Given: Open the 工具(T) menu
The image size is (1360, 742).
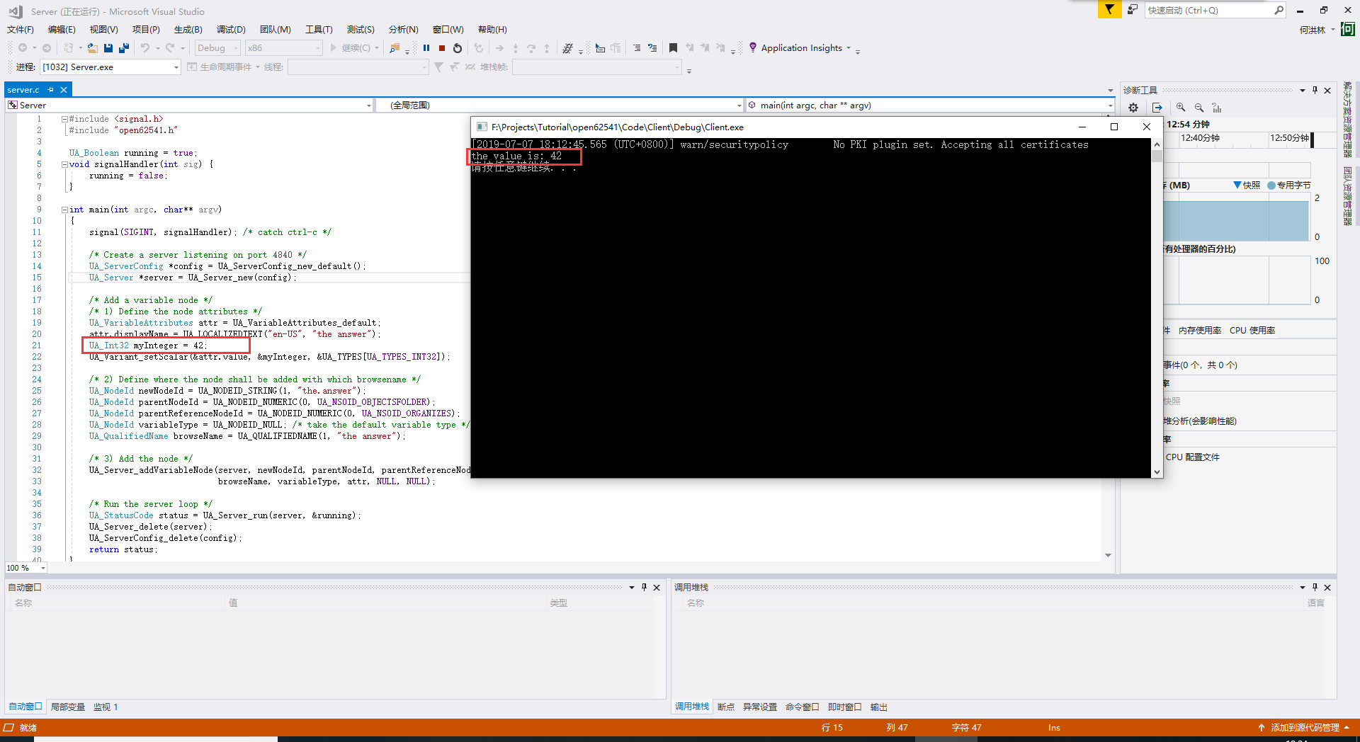Looking at the screenshot, I should click(319, 30).
